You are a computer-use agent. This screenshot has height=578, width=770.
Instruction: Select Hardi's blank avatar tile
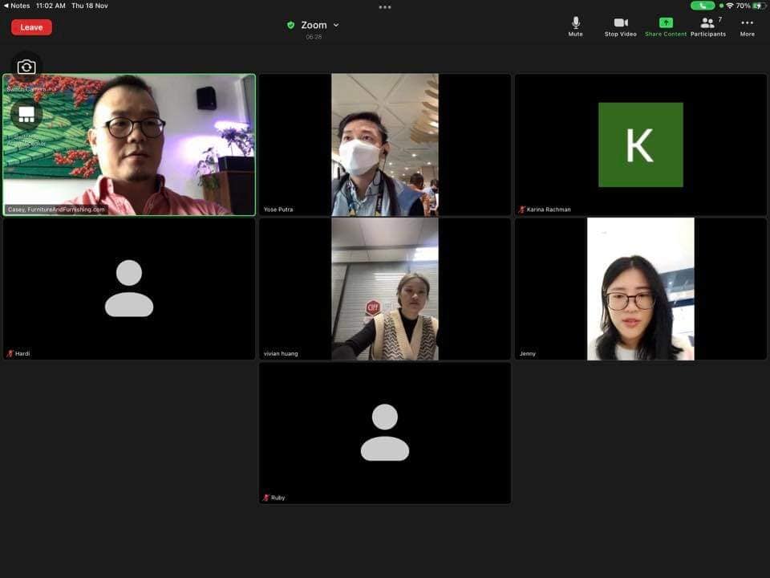129,288
